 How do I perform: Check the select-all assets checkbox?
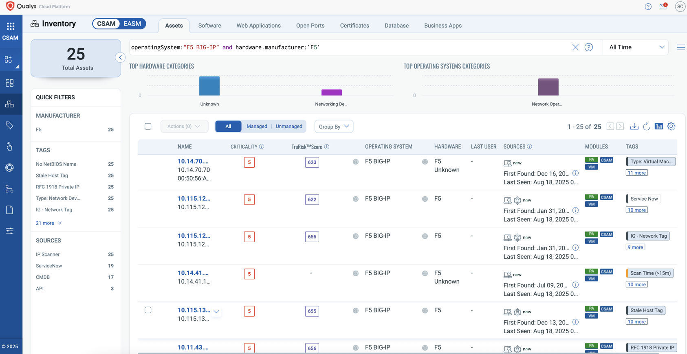tap(148, 127)
